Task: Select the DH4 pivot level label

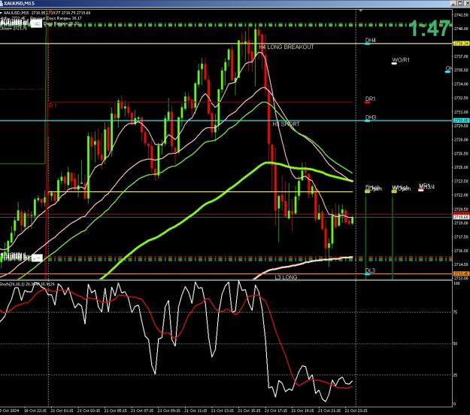Action: (370, 40)
